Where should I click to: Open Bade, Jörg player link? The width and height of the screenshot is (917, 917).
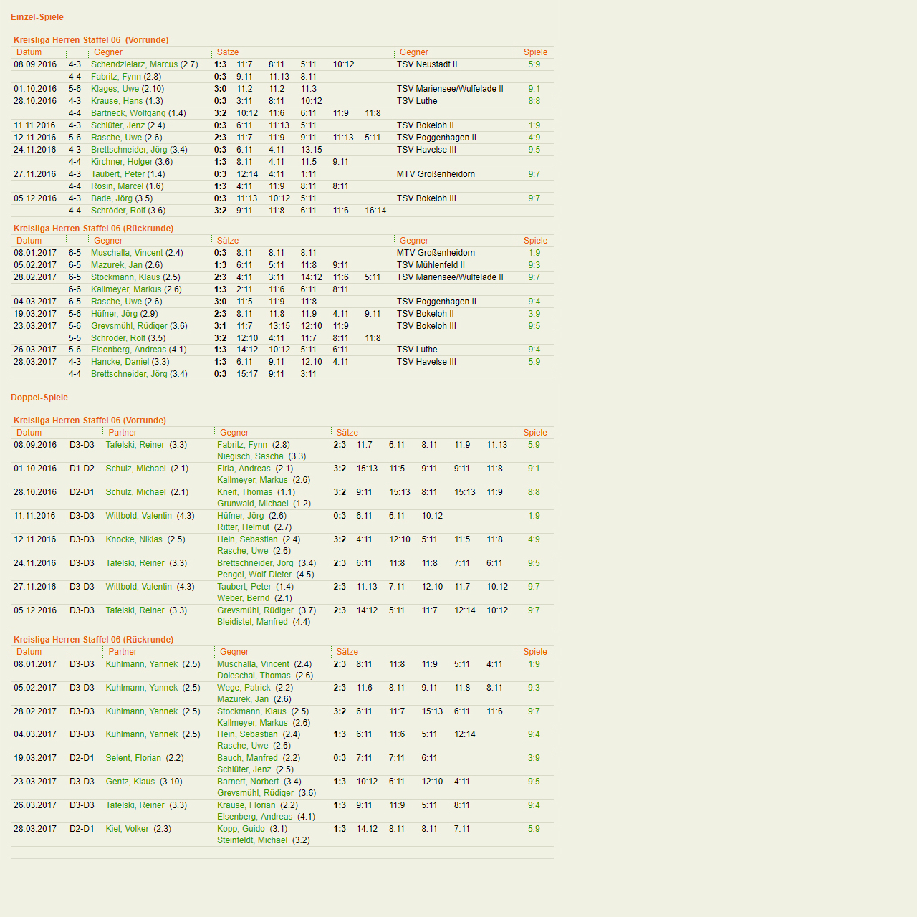click(x=112, y=198)
